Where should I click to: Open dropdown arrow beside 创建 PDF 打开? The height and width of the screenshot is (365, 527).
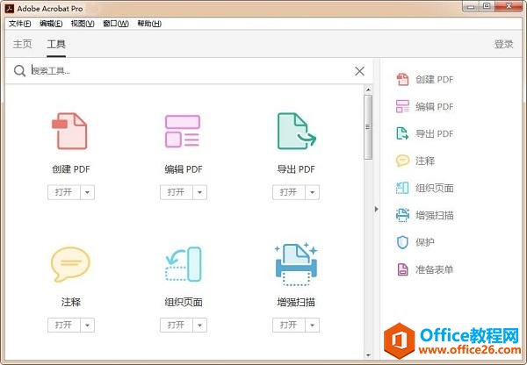click(x=87, y=192)
